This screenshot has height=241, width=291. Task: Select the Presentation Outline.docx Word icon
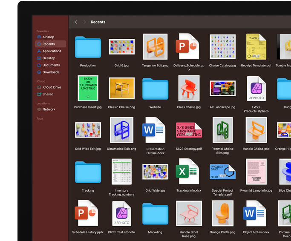coord(154,130)
